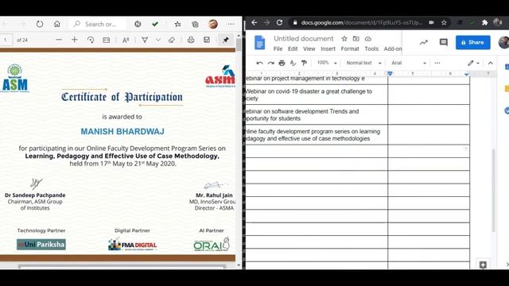The image size is (509, 286).
Task: Reload the Google Docs page in Chrome
Action: pyautogui.click(x=279, y=22)
